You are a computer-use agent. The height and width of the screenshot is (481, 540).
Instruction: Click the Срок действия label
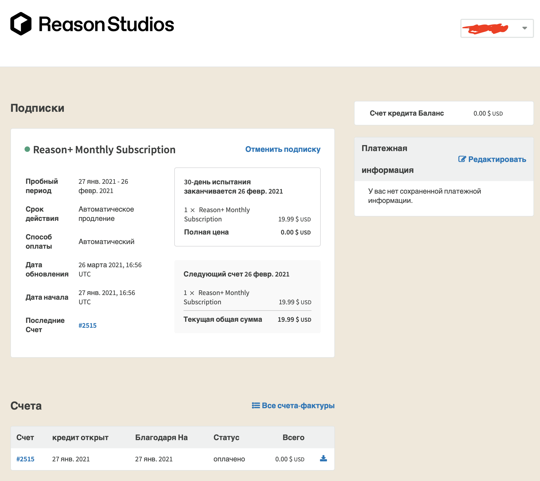click(42, 214)
